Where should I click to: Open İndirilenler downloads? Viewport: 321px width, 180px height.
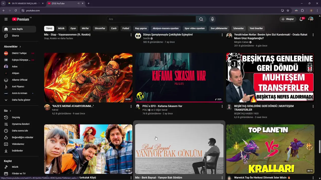point(19,151)
